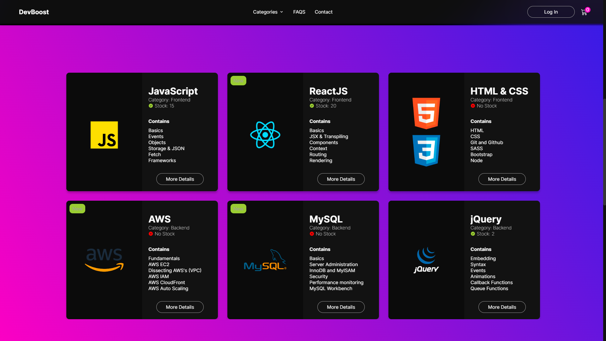The height and width of the screenshot is (341, 606).
Task: Click red no-stock icon for AWS
Action: 151,234
